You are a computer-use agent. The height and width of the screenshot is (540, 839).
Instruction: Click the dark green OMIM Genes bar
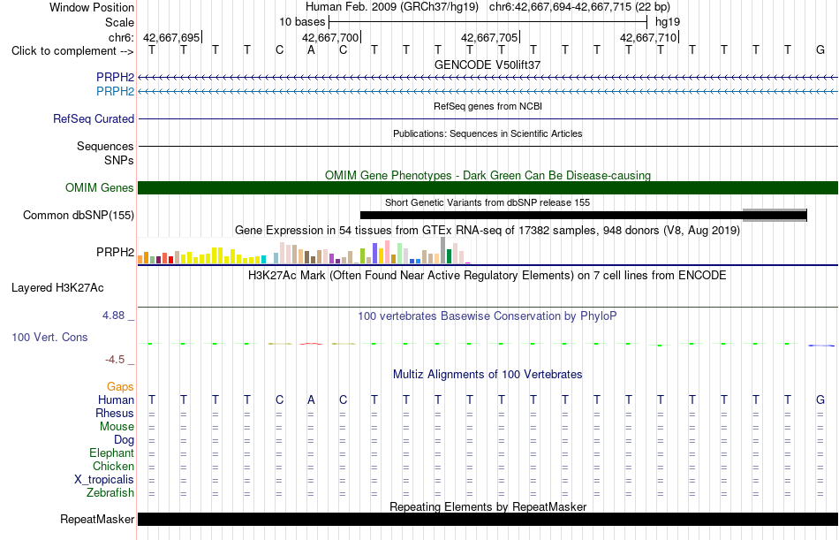pos(488,187)
